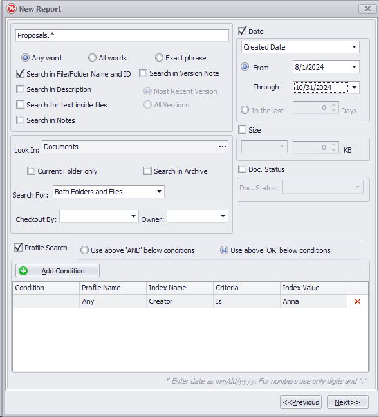Close the New Report dialog
The image size is (379, 417).
(367, 9)
